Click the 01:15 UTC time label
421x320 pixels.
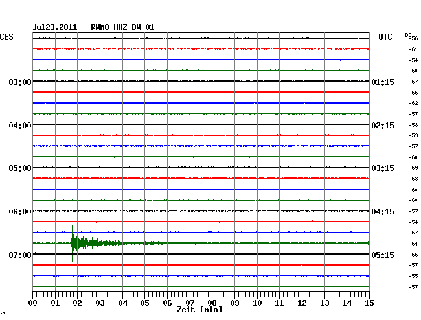click(x=383, y=82)
